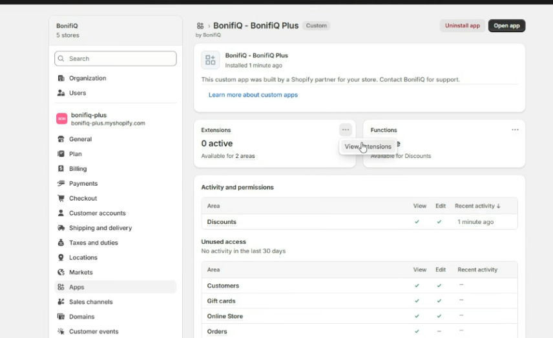
Task: Click the Domains sidebar icon
Action: (x=61, y=317)
